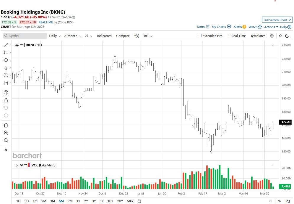Open the Daily frequency dropdown
The height and width of the screenshot is (204, 294).
tap(55, 36)
